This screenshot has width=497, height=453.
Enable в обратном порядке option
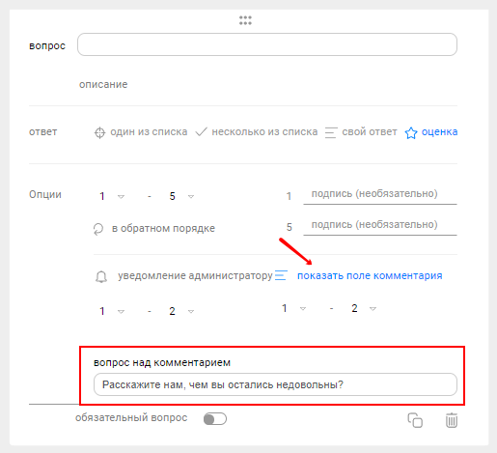pyautogui.click(x=163, y=228)
